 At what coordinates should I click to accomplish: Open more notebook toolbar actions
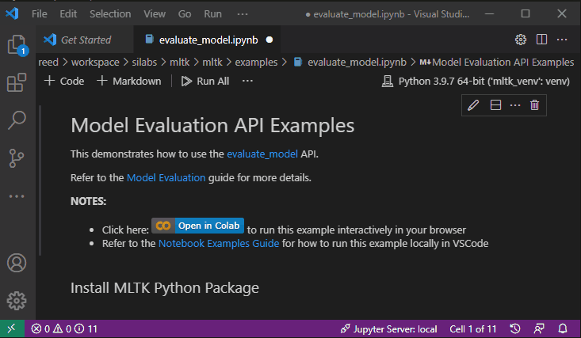247,81
